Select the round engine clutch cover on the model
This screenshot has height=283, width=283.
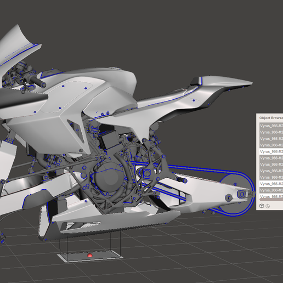tap(109, 178)
